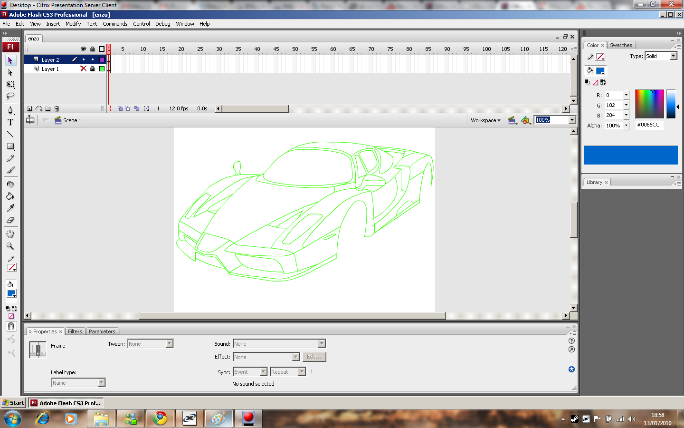
Task: Click the Hide Timeline button
Action: click(x=30, y=120)
